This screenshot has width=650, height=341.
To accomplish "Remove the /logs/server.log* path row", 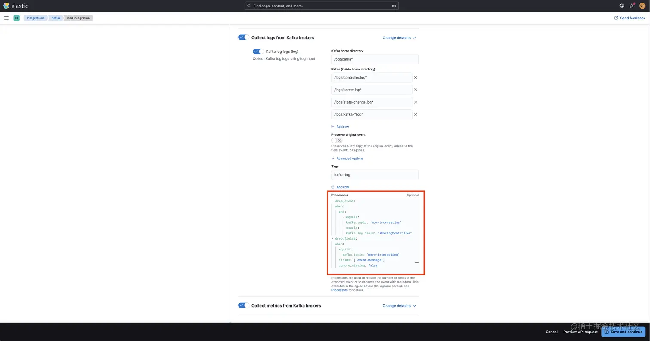I will (416, 90).
